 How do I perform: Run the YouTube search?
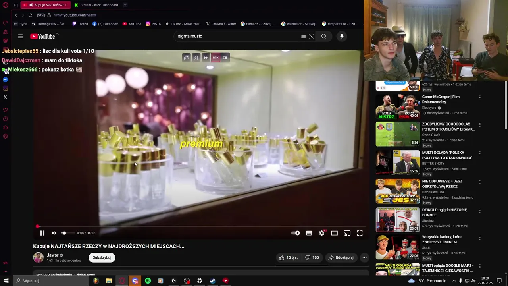(x=324, y=36)
